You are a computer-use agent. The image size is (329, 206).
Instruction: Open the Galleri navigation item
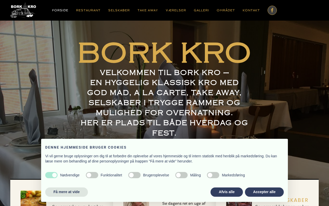click(201, 10)
